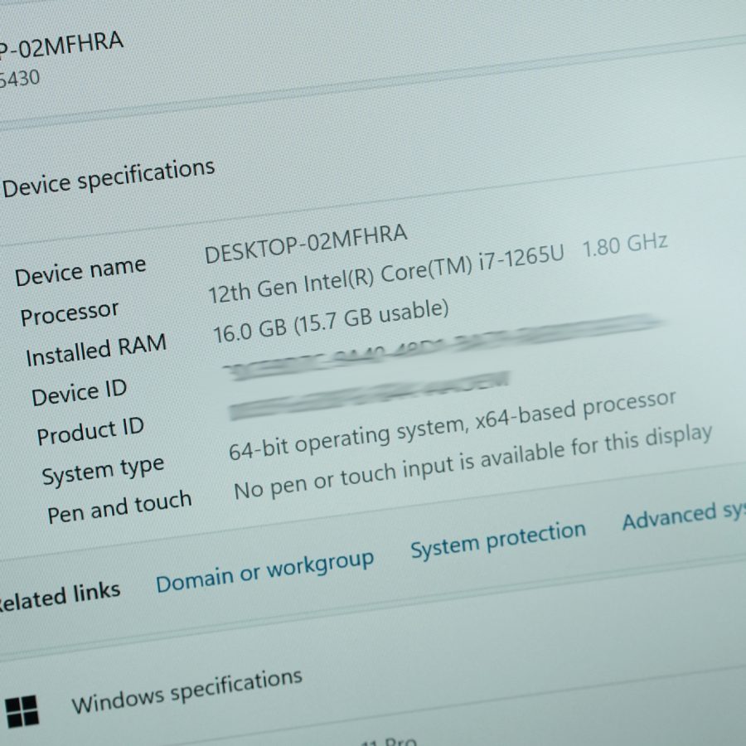The width and height of the screenshot is (746, 746).
Task: Open the System protection link
Action: (497, 540)
